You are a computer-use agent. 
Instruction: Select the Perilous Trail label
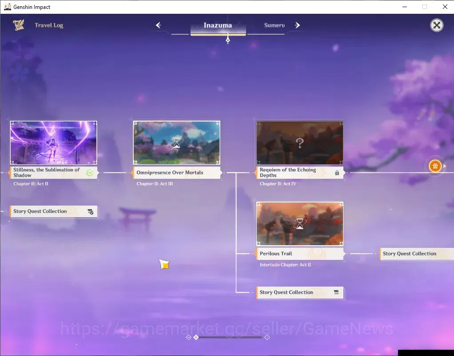pyautogui.click(x=300, y=254)
